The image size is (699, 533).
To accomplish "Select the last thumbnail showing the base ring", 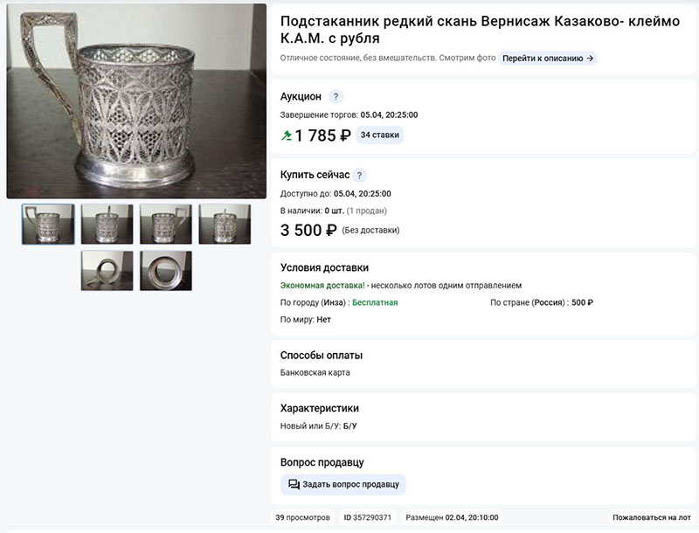I will [x=166, y=271].
